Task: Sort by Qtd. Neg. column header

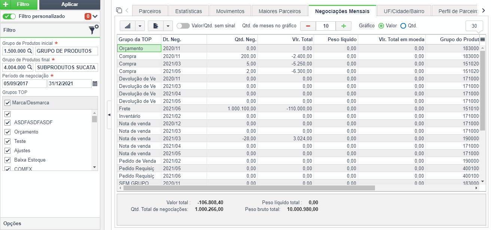Action: coord(232,39)
